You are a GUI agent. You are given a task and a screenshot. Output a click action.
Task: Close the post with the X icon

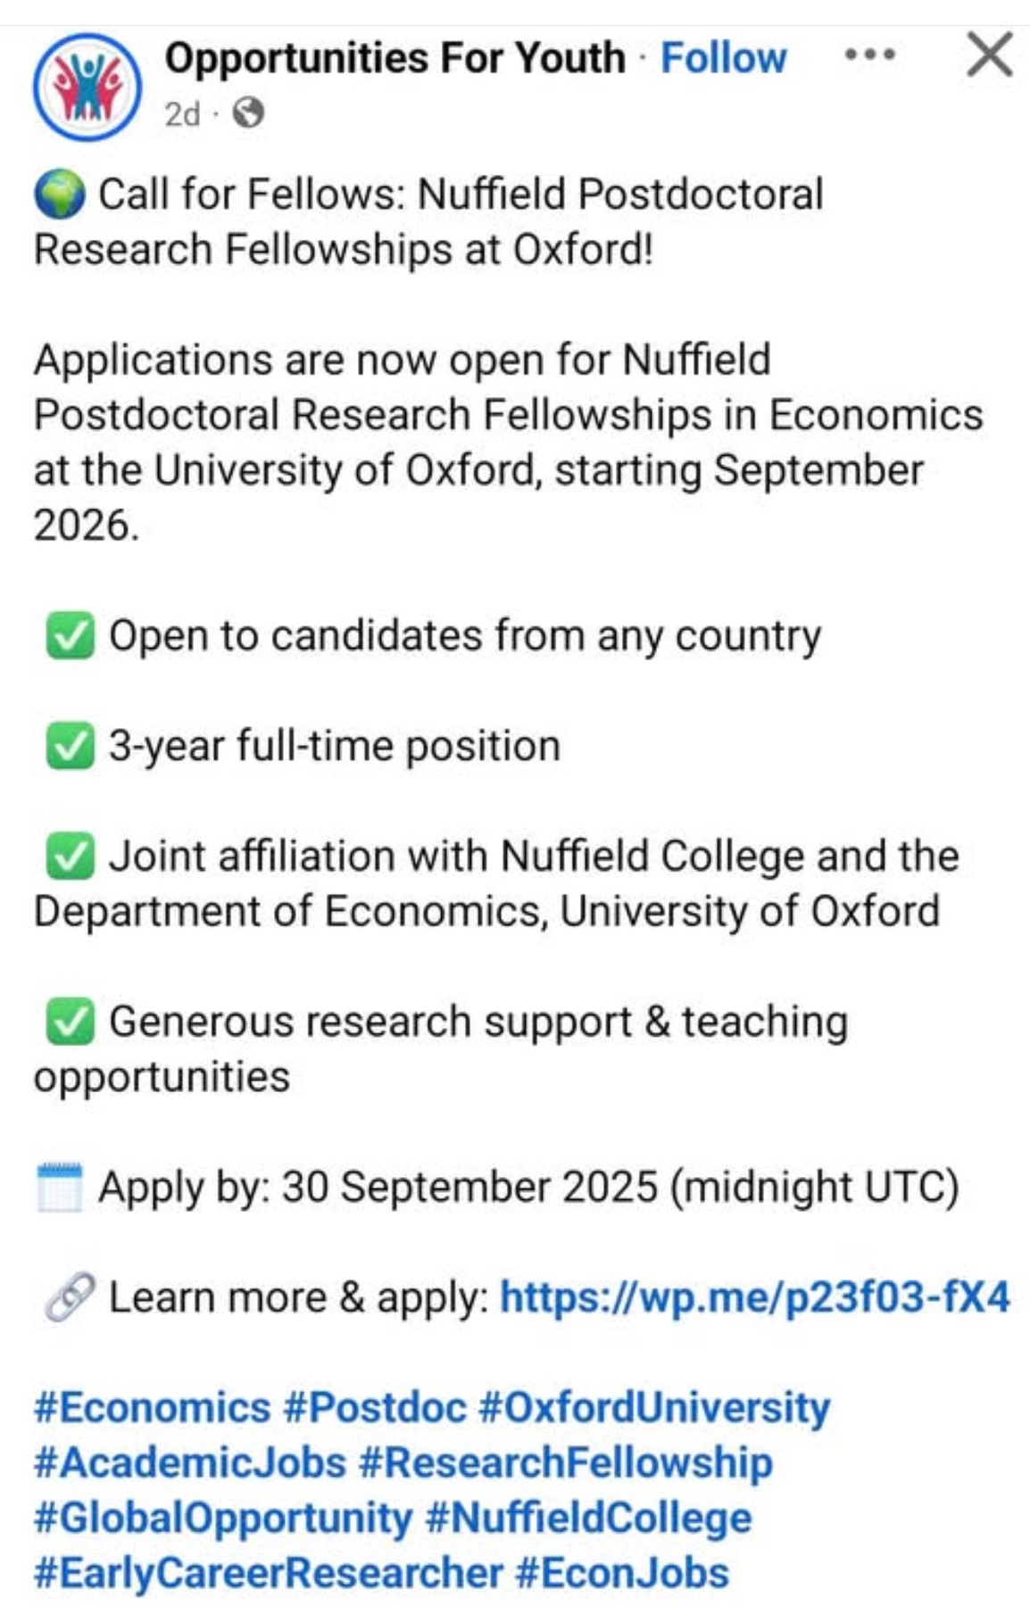990,55
